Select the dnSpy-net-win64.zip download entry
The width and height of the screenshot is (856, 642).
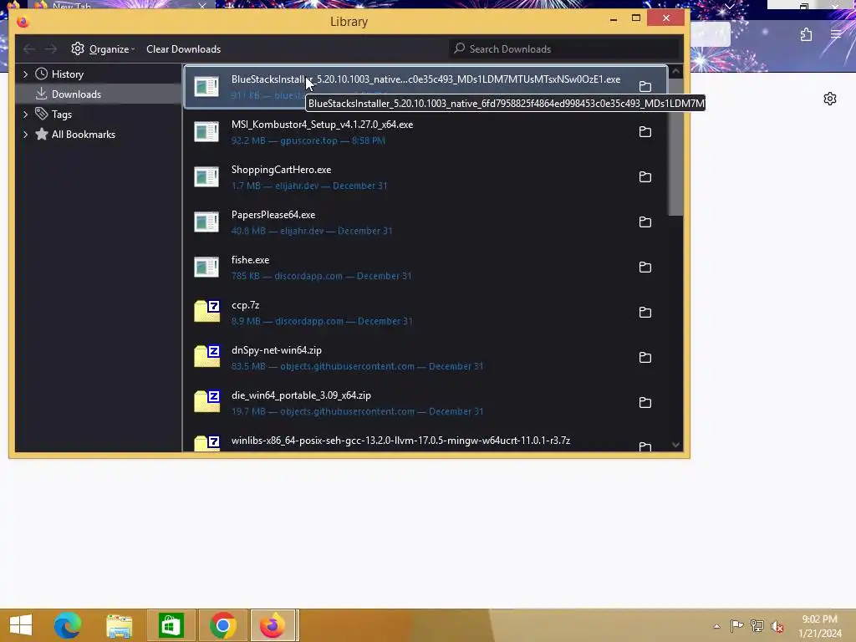click(x=425, y=358)
